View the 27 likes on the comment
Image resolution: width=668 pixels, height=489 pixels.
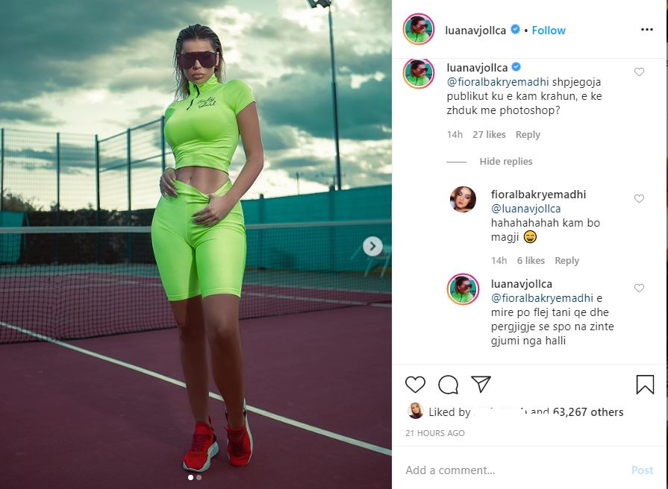[x=489, y=134]
